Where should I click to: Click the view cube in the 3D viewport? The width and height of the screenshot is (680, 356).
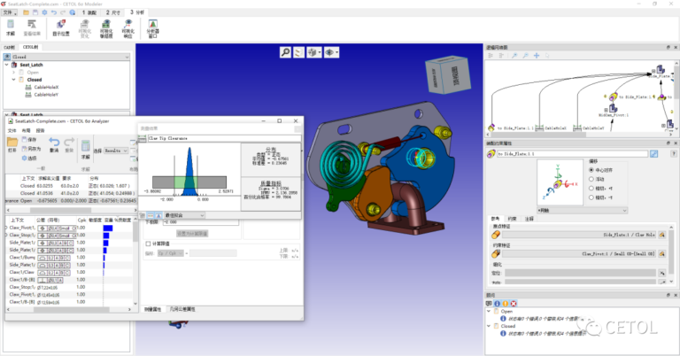click(448, 74)
